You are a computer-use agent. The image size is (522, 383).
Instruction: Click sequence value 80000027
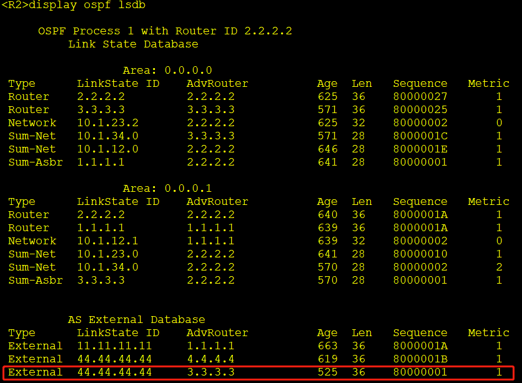point(420,97)
